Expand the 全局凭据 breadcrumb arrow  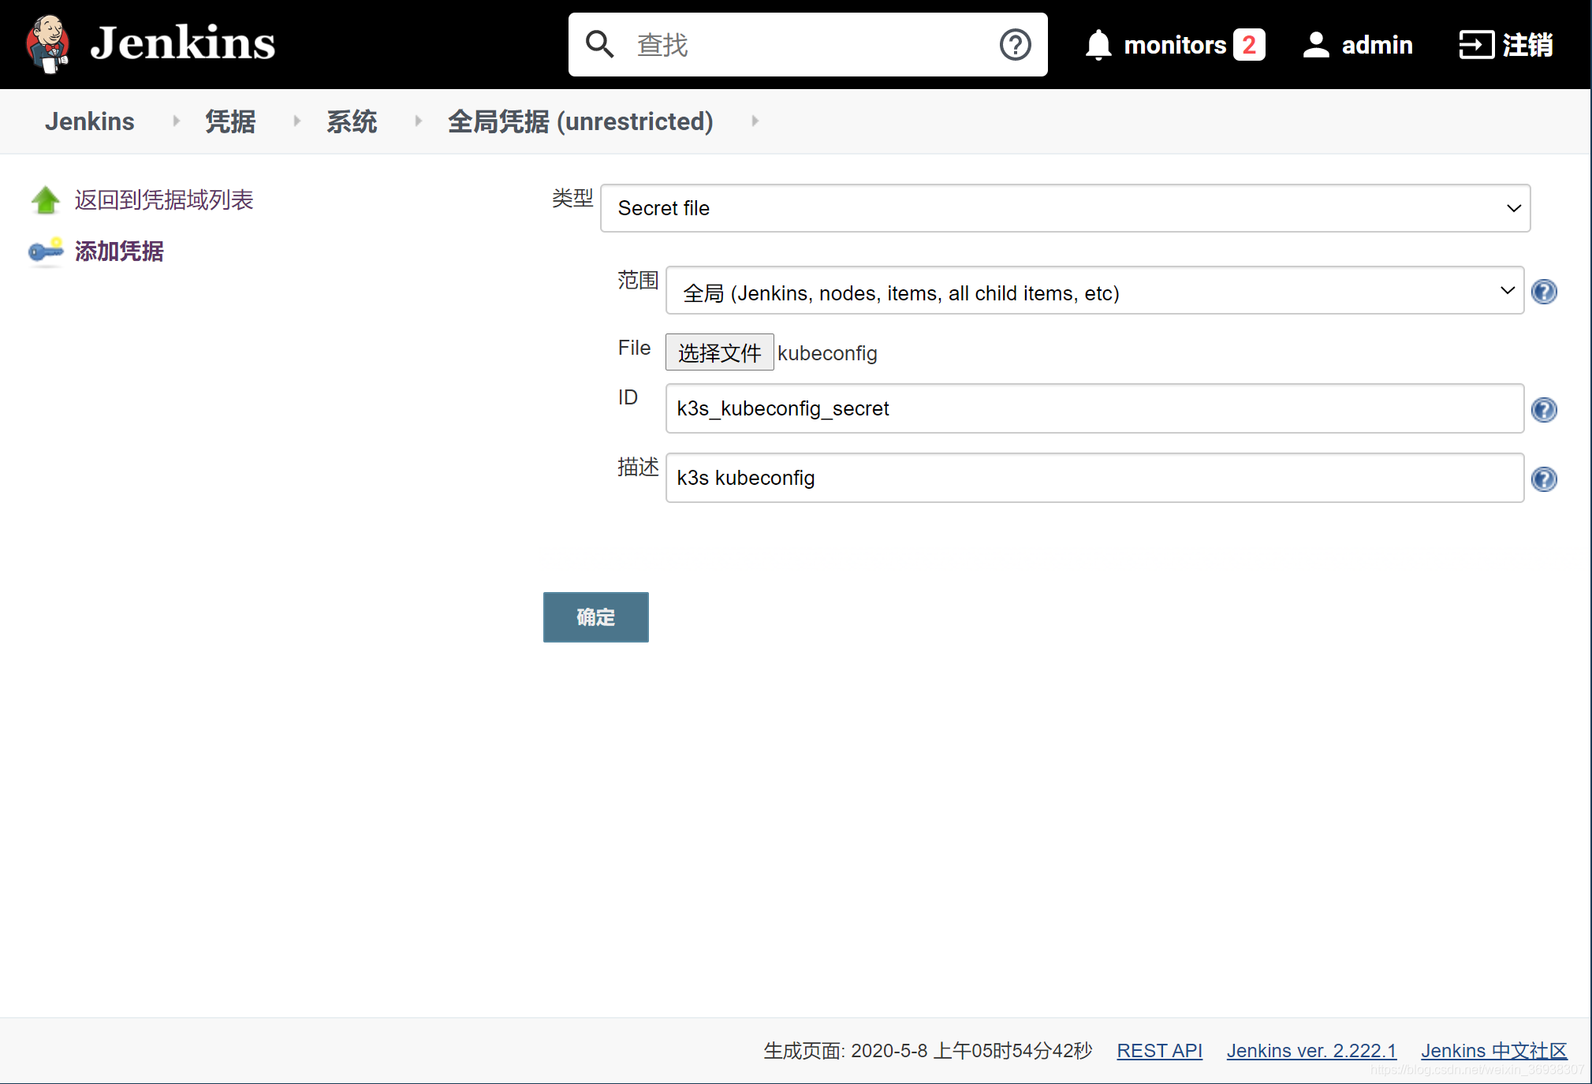[755, 121]
